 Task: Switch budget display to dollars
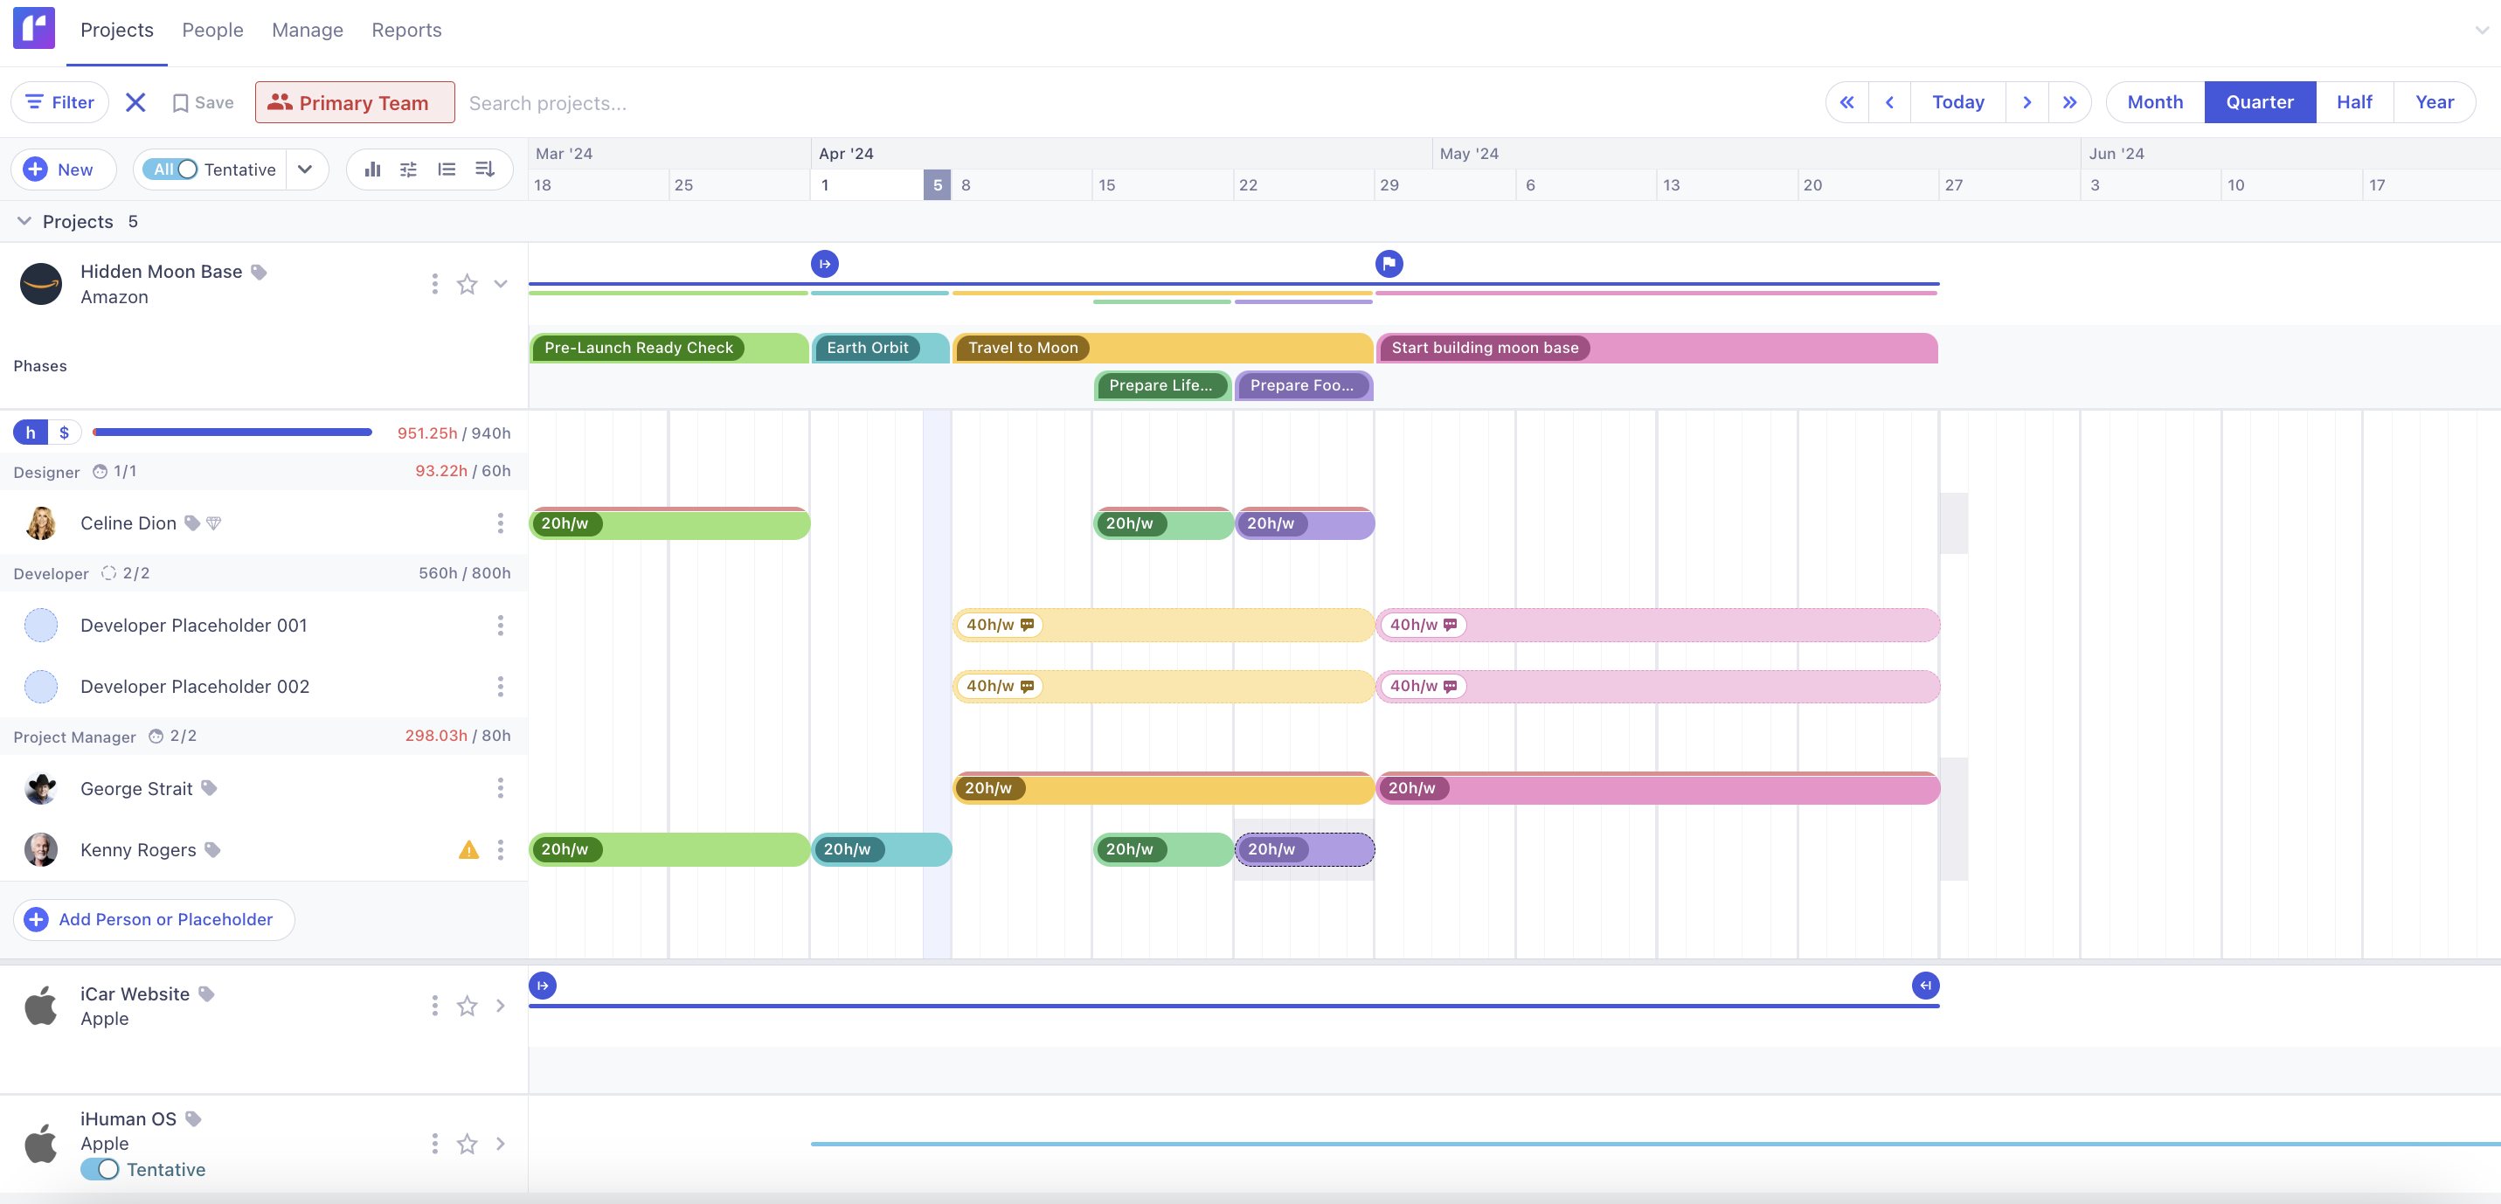tap(64, 432)
